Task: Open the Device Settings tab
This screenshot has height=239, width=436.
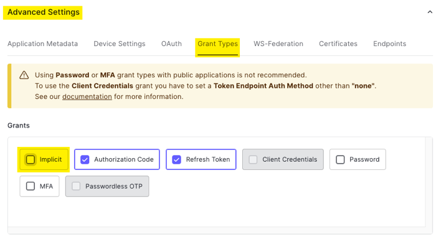Action: (120, 44)
